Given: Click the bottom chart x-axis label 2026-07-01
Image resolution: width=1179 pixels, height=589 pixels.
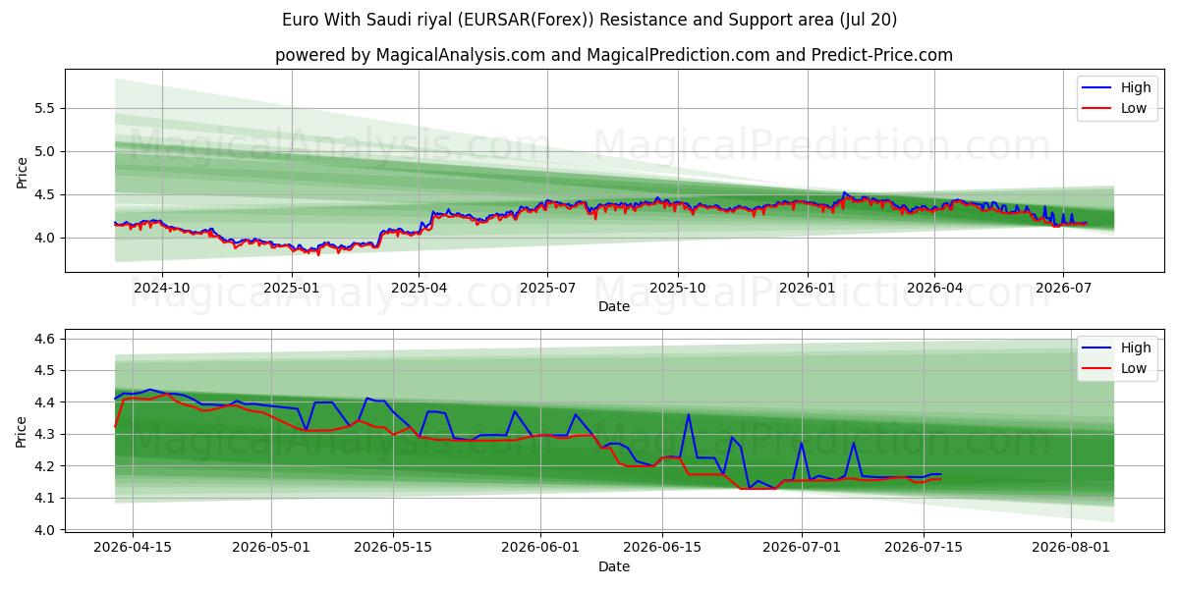Looking at the screenshot, I should point(802,549).
